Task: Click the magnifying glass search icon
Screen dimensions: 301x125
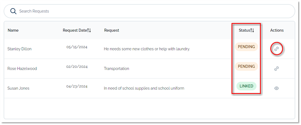Action: tap(13, 11)
